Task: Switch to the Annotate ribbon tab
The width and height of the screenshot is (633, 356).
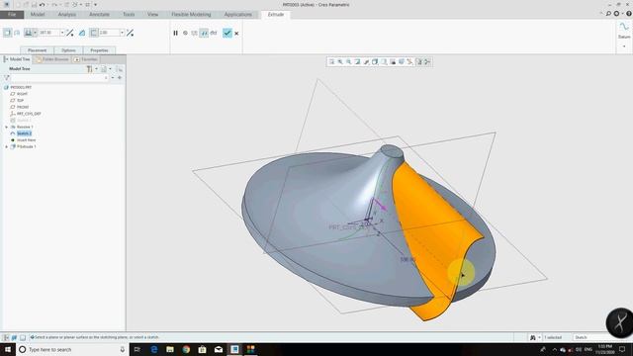Action: (99, 15)
